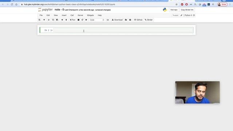Click inside the empty code cell
Viewport: 233px width, 131px height.
click(123, 30)
